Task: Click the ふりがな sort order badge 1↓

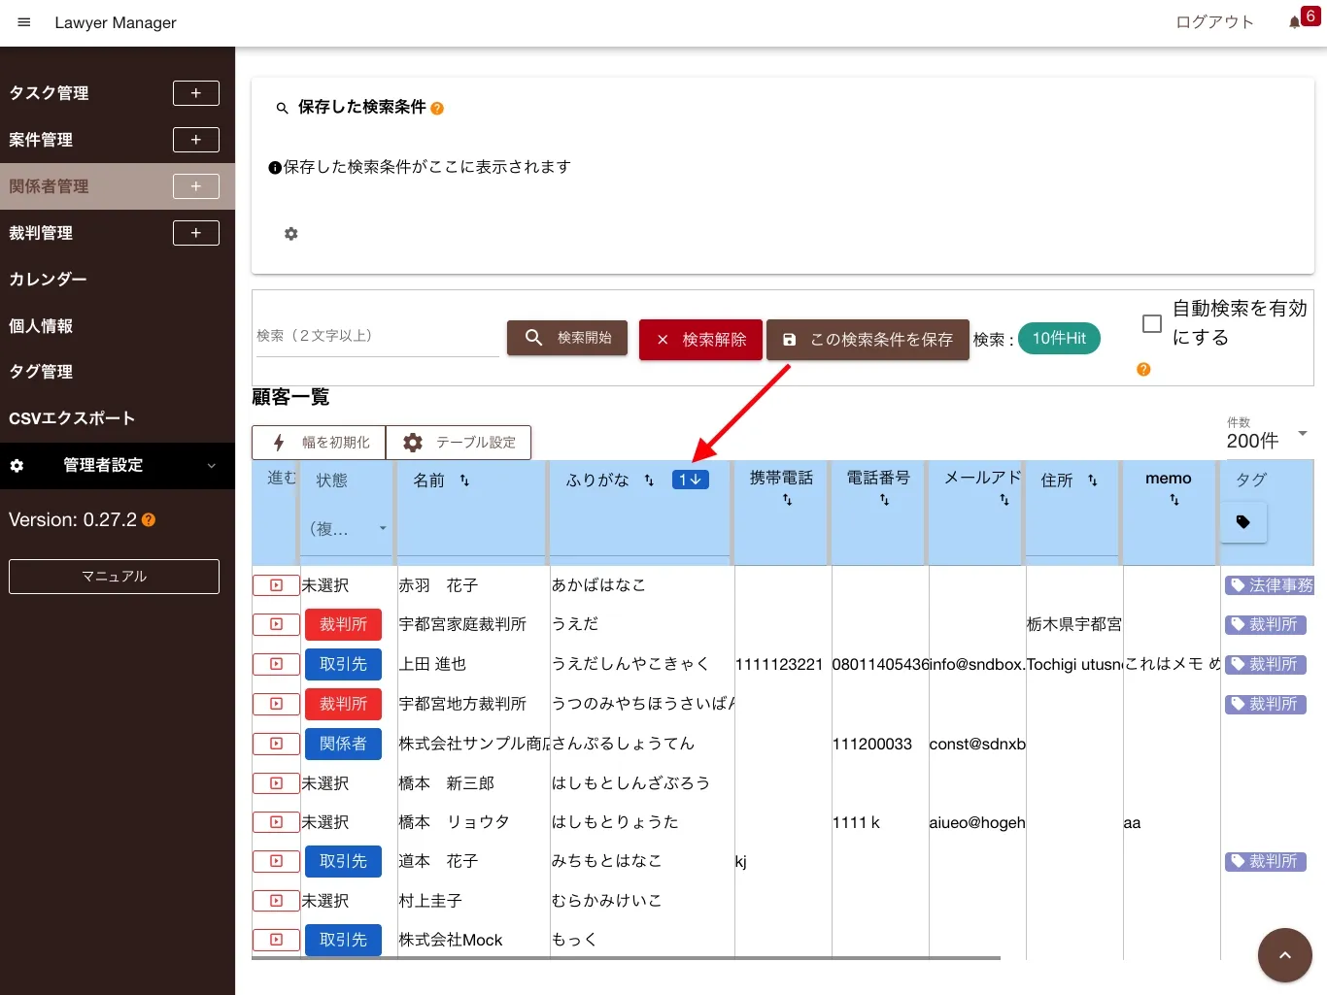Action: [690, 480]
